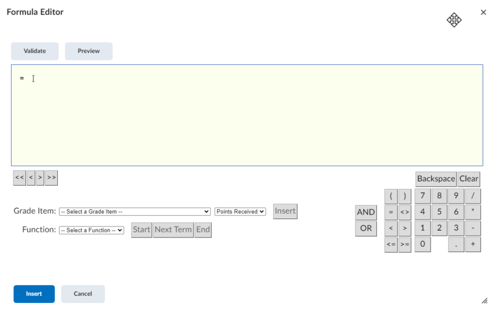Image resolution: width=492 pixels, height=311 pixels.
Task: Open the Select a Grade Item dropdown
Action: (135, 212)
